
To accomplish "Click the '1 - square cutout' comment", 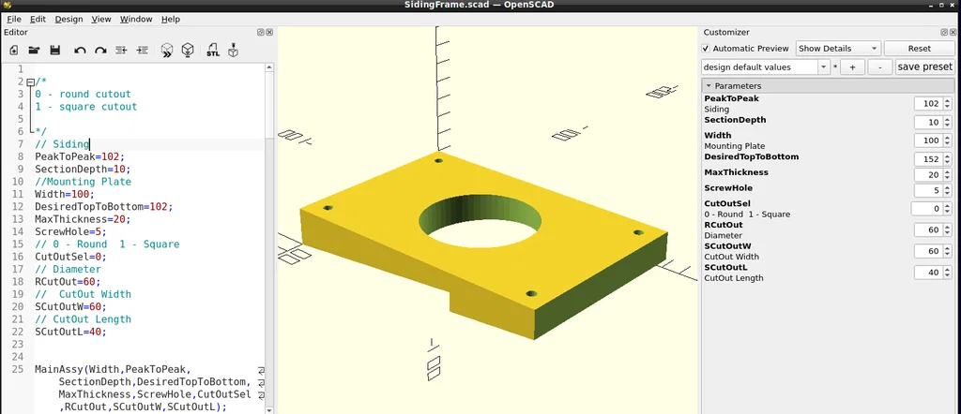I will [85, 107].
